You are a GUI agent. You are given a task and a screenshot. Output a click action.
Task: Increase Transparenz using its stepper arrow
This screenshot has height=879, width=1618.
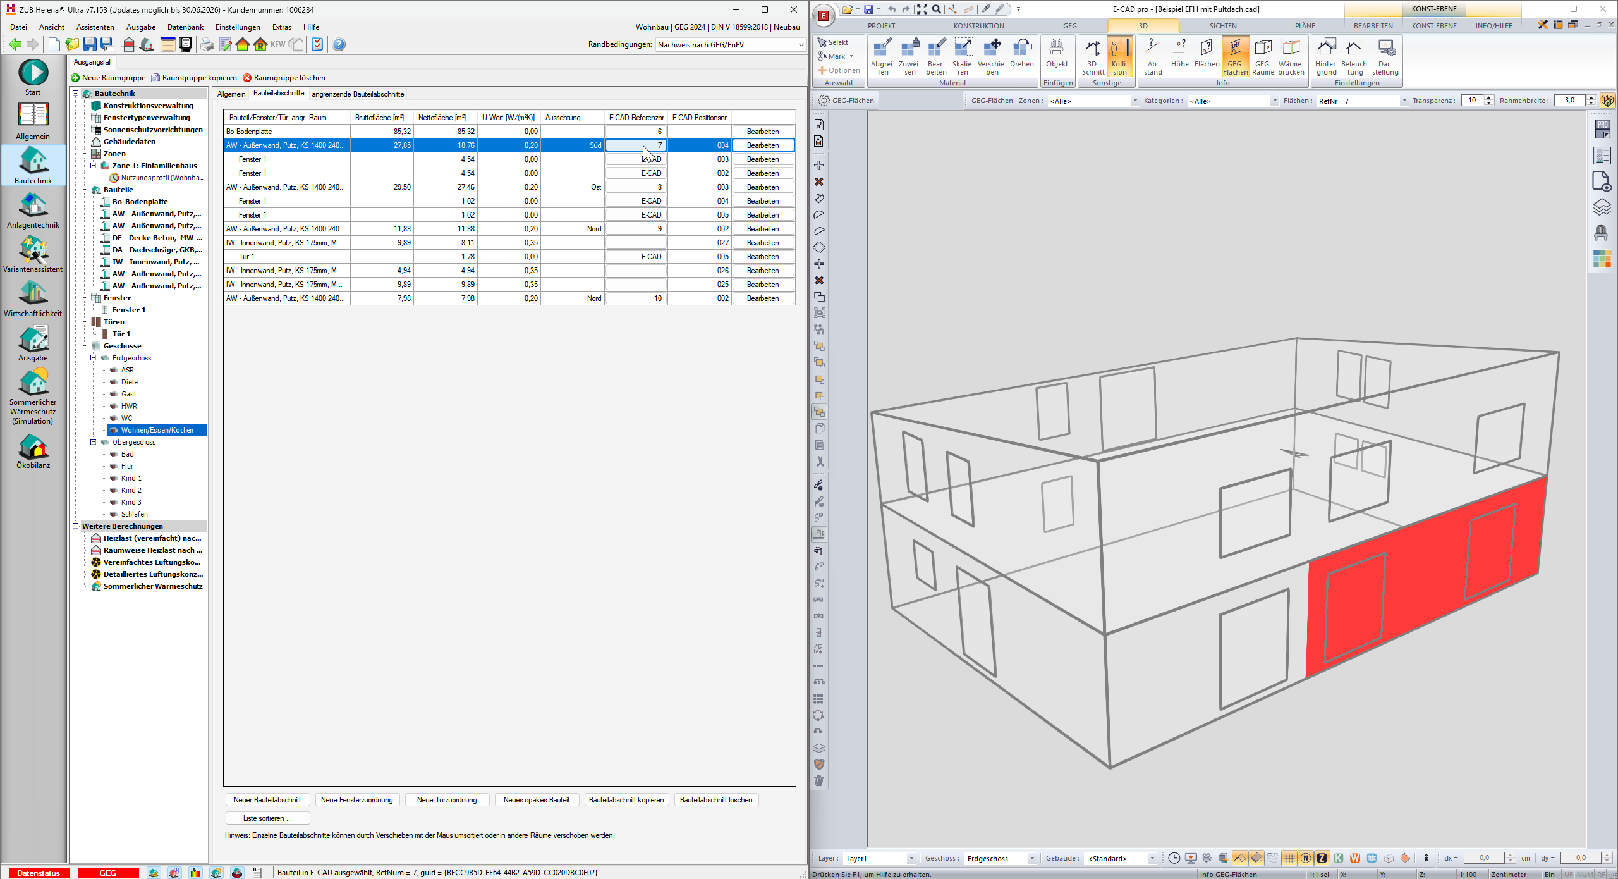(x=1490, y=96)
